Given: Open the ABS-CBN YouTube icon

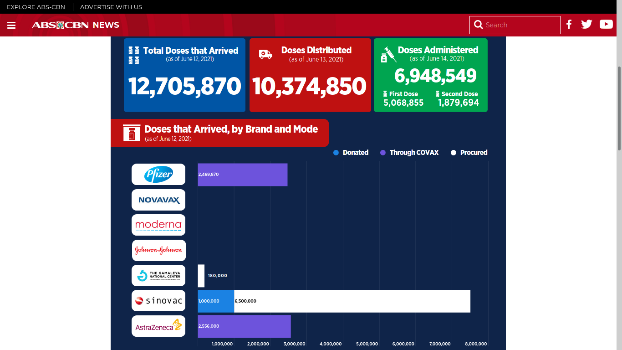Looking at the screenshot, I should (606, 25).
